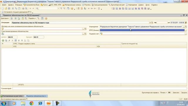The image size is (188, 106).
Task: Click the Redo arrow icon
Action: click(x=33, y=9)
